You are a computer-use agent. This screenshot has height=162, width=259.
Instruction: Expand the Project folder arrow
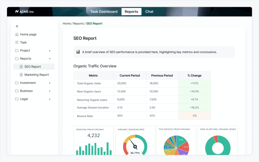[x=50, y=51]
